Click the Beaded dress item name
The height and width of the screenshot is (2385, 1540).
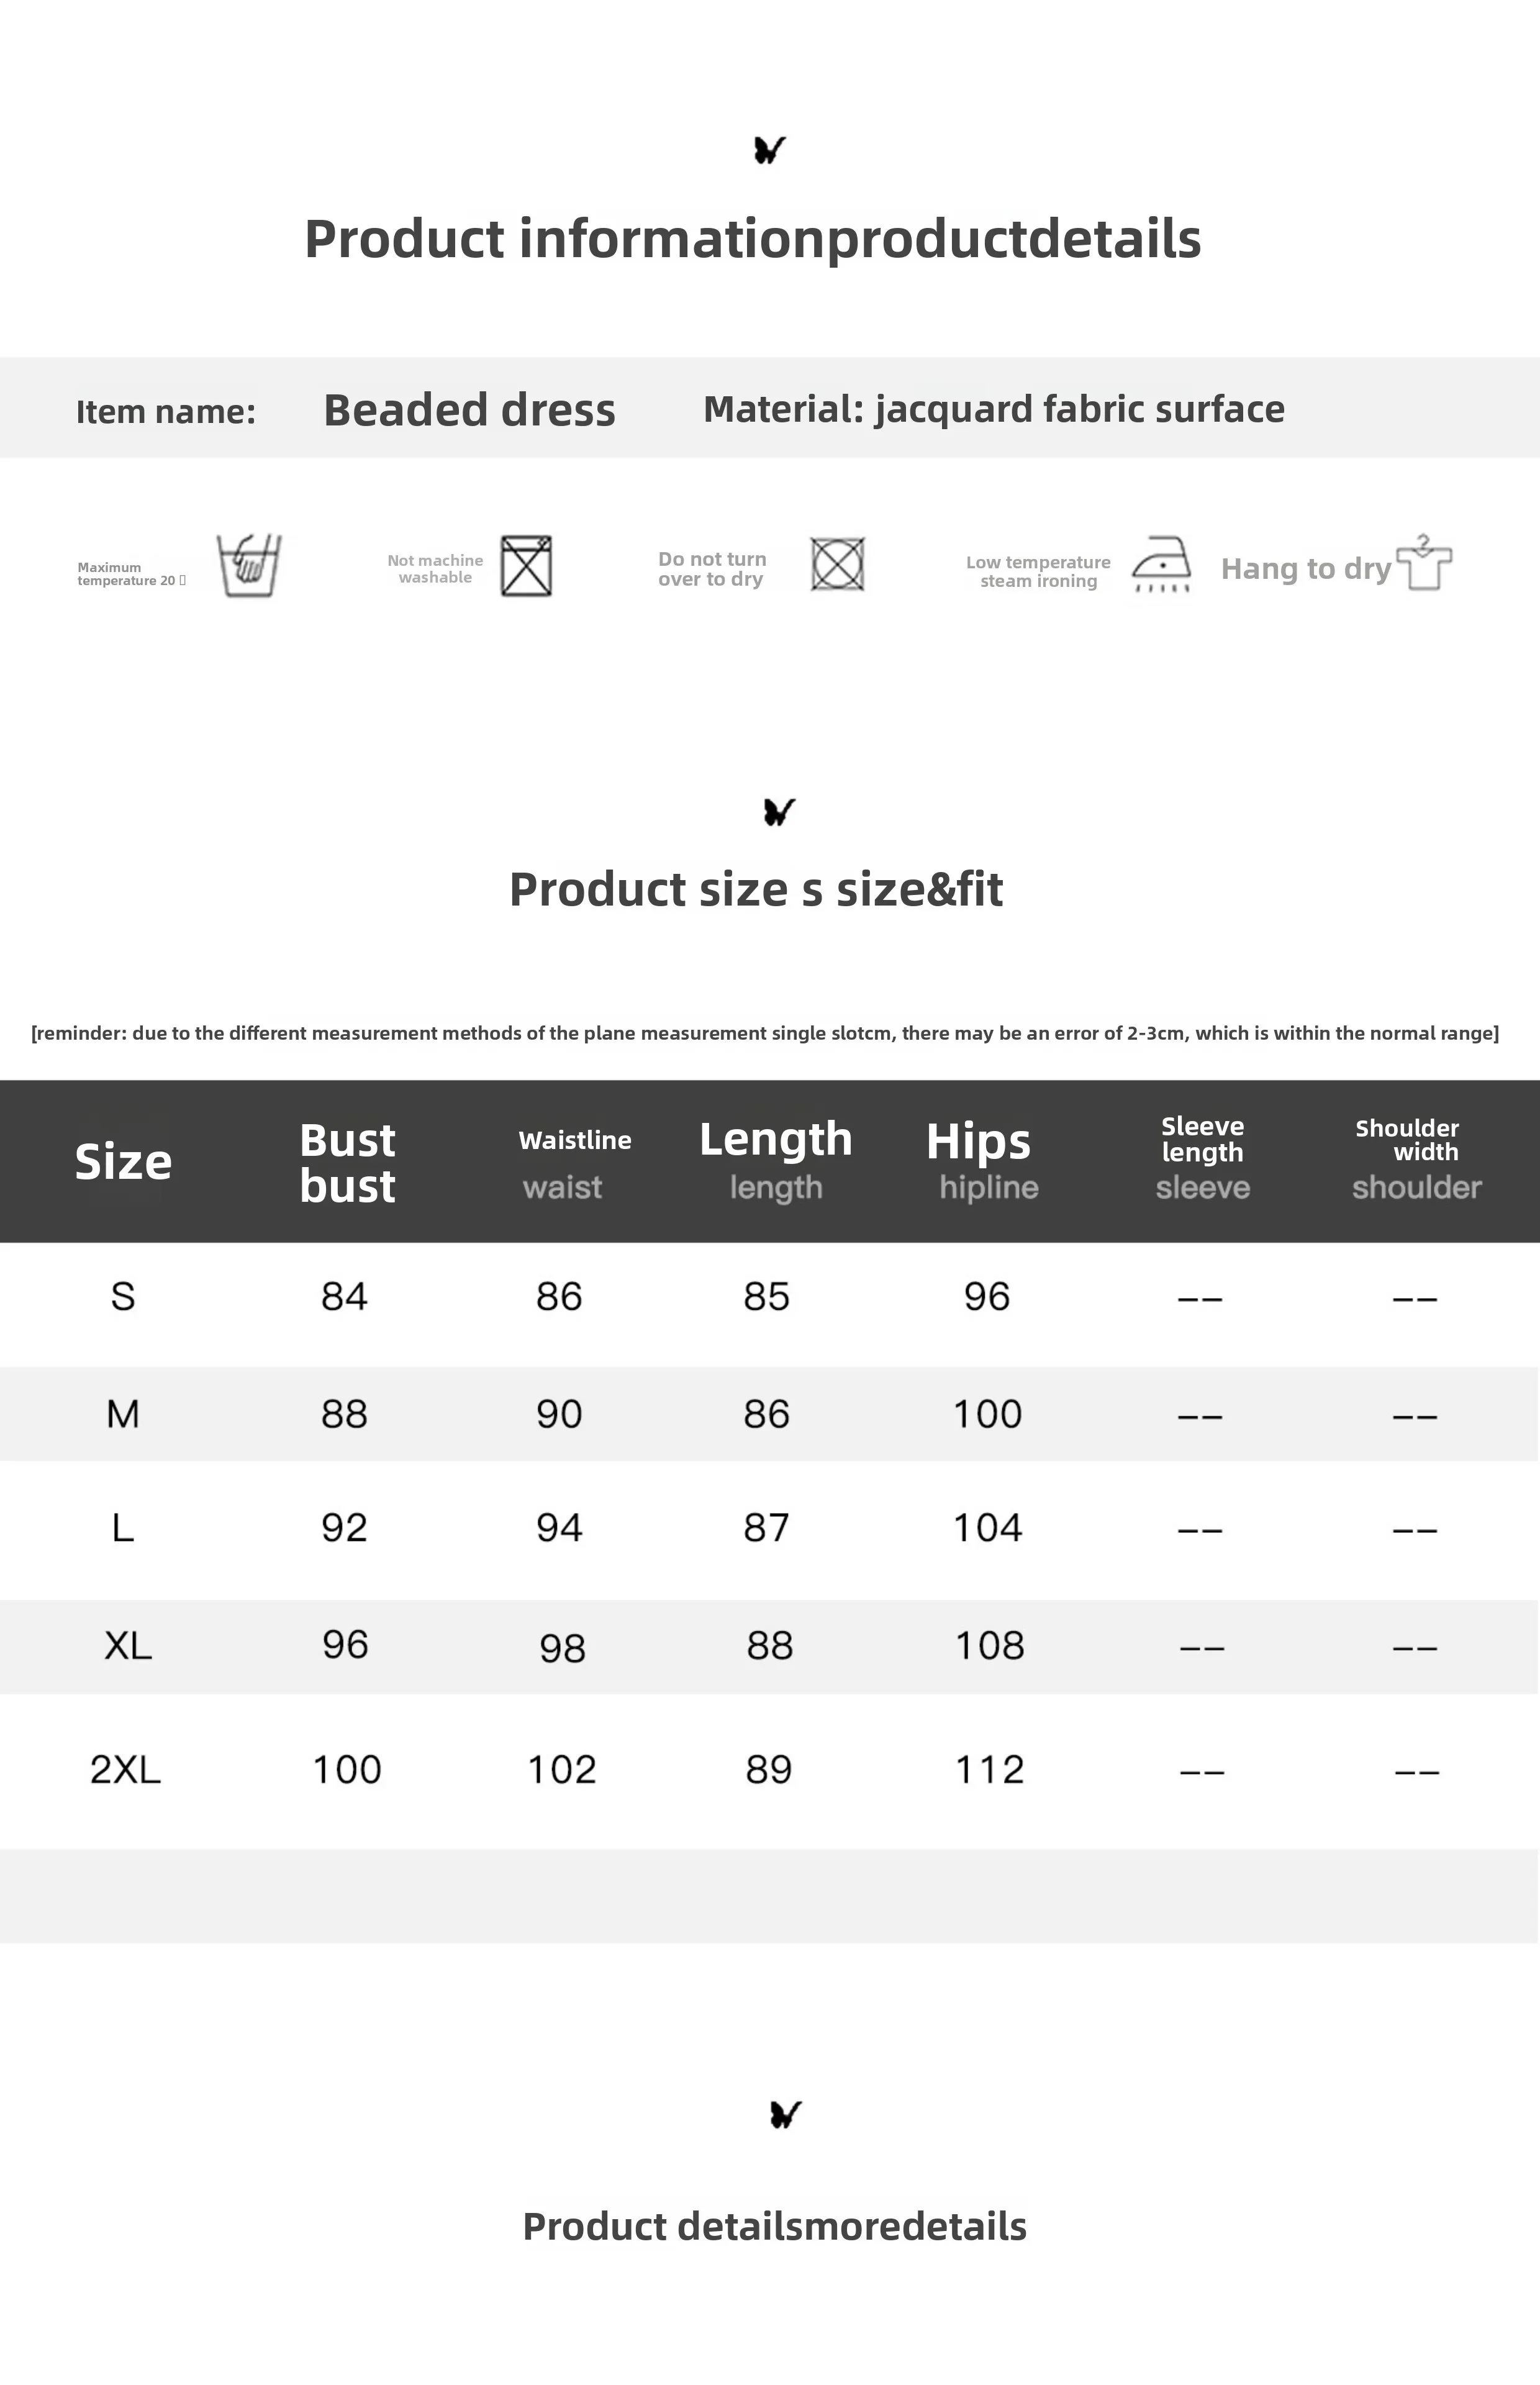469,410
